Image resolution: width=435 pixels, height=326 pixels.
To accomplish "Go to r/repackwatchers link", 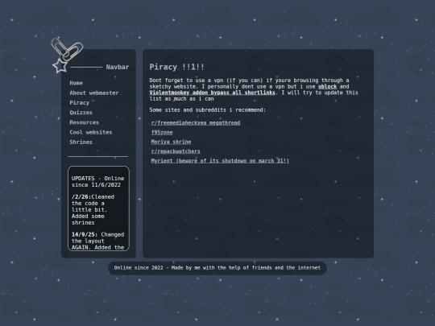I will [x=176, y=151].
